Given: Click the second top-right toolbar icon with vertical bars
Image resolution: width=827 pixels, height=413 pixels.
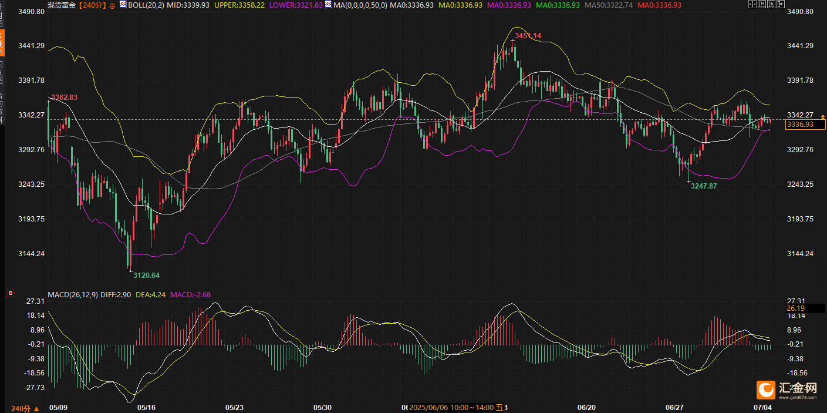Looking at the screenshot, I should click(x=762, y=4).
